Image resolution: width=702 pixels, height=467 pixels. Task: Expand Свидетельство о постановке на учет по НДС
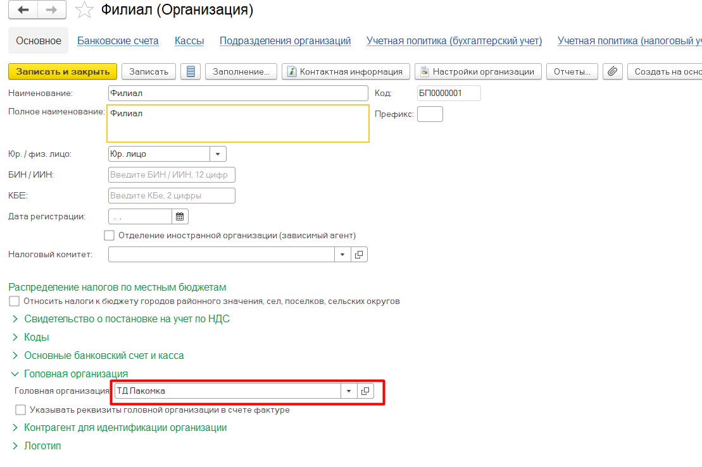click(x=127, y=319)
